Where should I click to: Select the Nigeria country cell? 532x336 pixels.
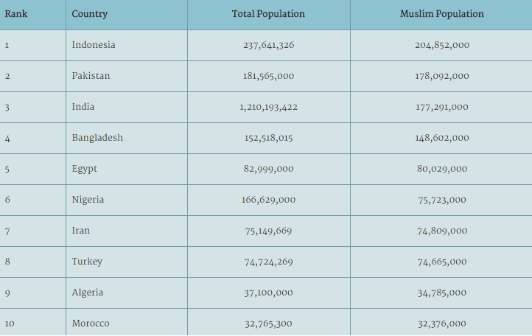point(127,200)
